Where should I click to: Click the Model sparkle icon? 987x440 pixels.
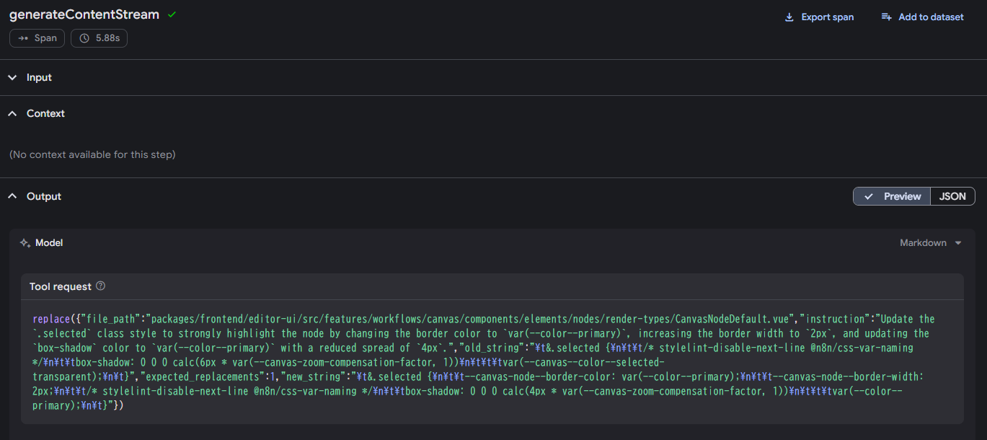(25, 243)
